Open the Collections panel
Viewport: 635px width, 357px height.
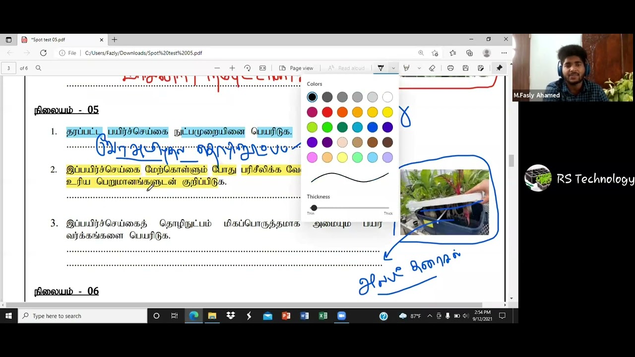pos(469,53)
